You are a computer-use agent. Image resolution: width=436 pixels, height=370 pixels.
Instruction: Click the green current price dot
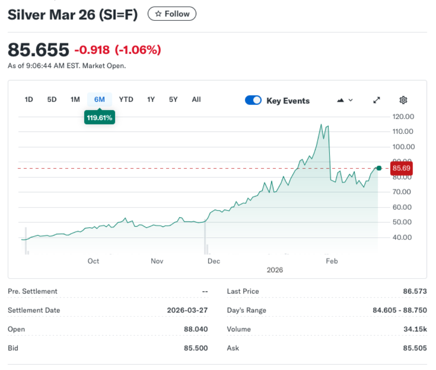click(379, 168)
